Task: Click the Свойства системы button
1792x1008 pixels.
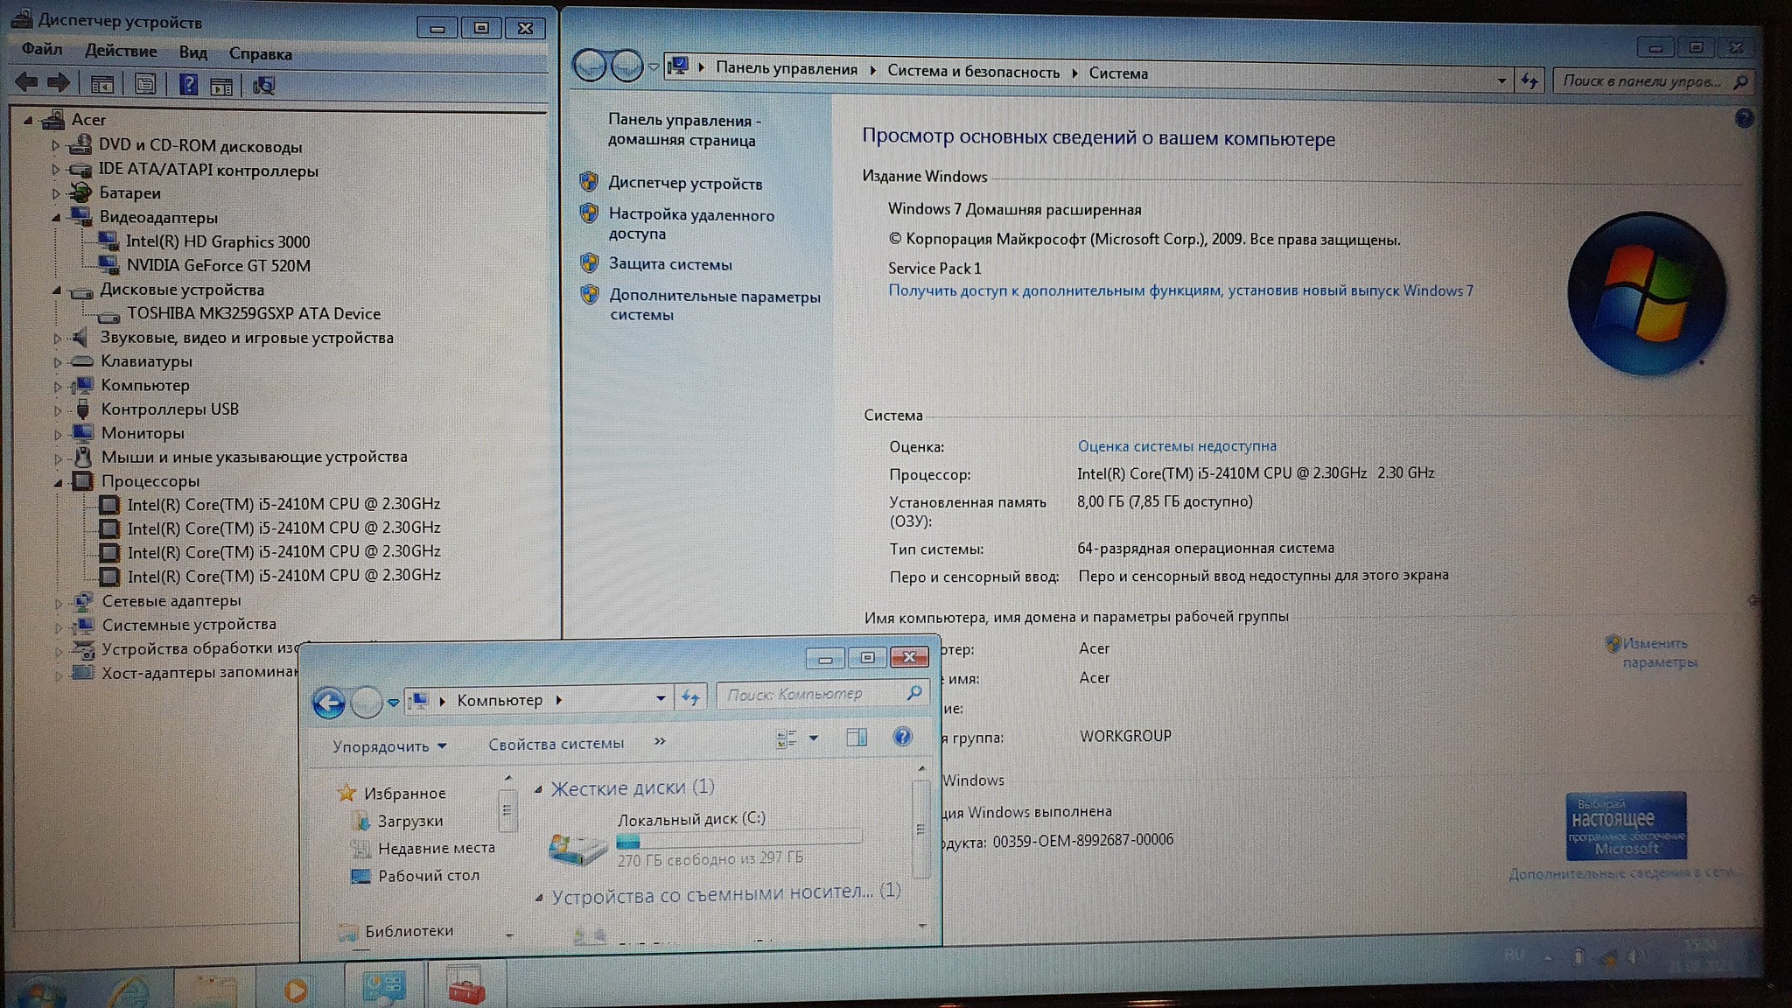Action: click(x=556, y=744)
